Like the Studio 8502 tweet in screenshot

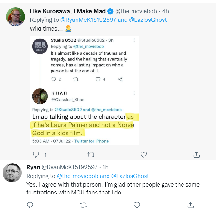tap(98, 79)
